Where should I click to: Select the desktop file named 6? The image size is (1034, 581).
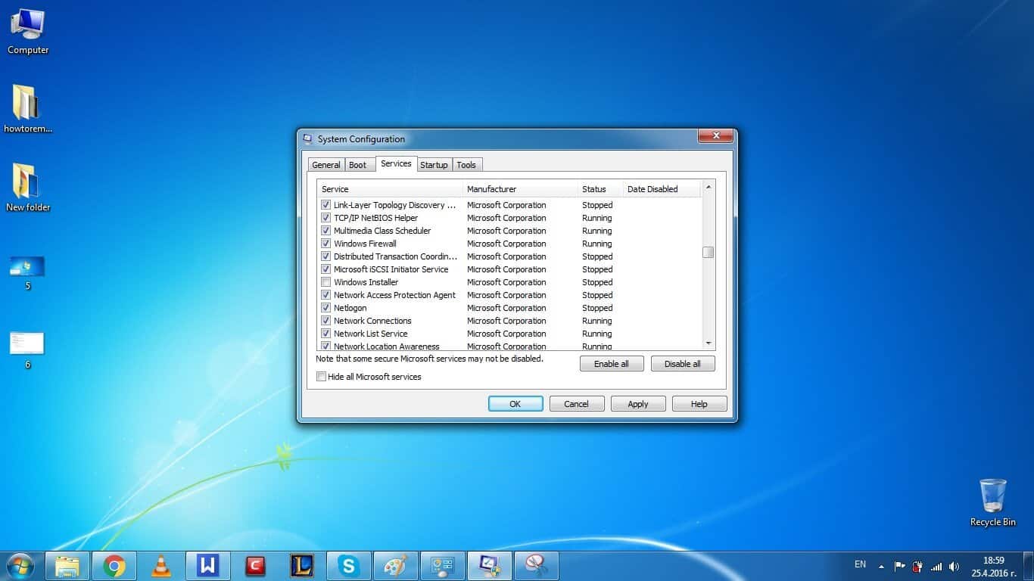[27, 350]
